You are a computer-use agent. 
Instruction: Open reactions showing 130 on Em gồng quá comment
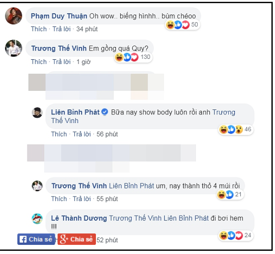pos(133,57)
